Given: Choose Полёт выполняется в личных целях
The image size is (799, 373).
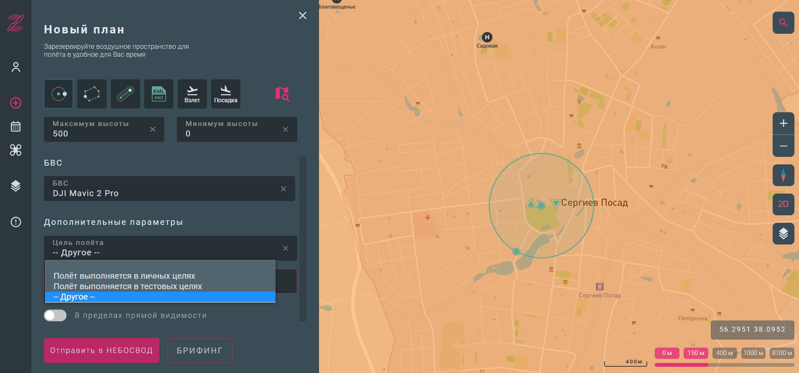Looking at the screenshot, I should [x=160, y=276].
